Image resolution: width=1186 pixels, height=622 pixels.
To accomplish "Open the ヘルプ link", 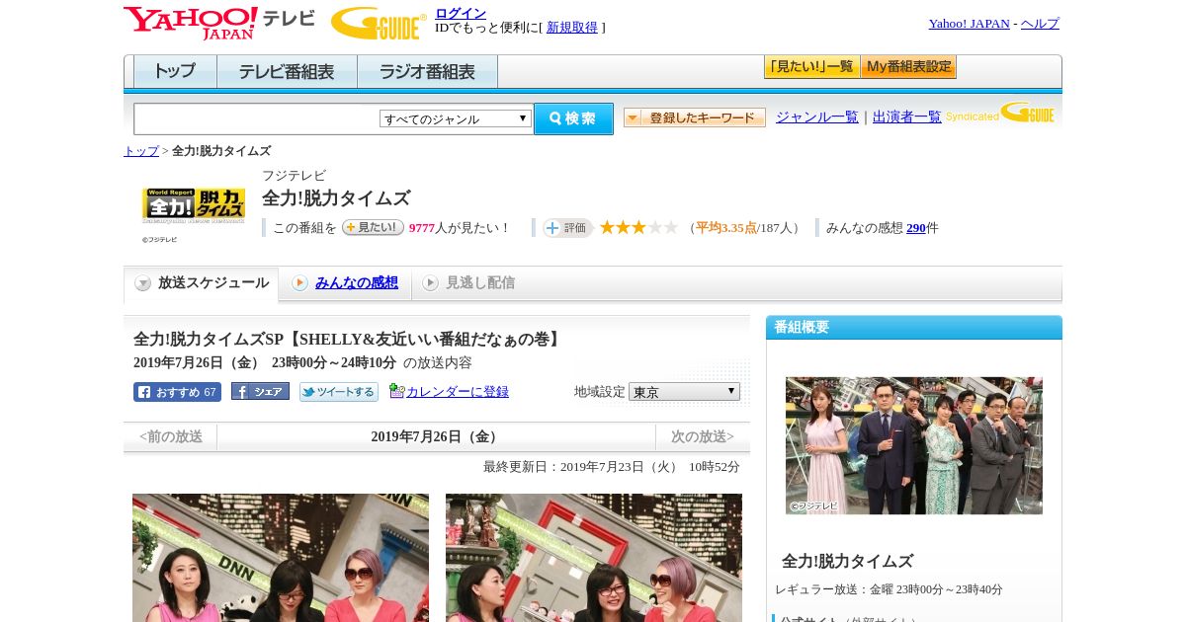I will 1040,24.
